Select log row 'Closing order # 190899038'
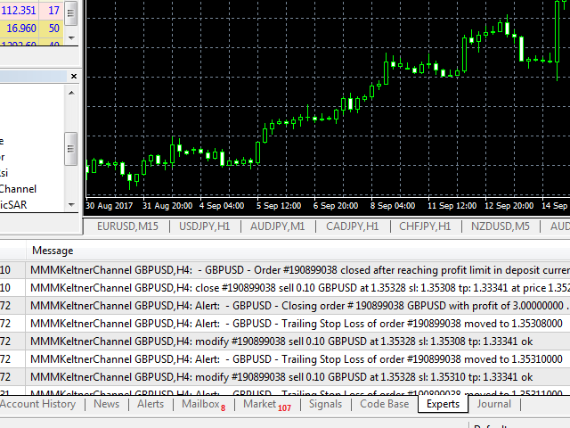Viewport: 570px width, 428px height. point(285,306)
